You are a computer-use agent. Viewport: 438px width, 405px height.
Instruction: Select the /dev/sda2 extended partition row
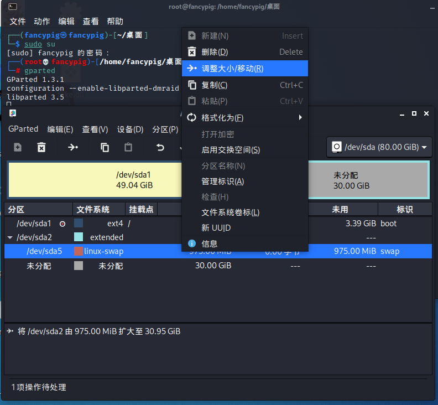(218, 237)
